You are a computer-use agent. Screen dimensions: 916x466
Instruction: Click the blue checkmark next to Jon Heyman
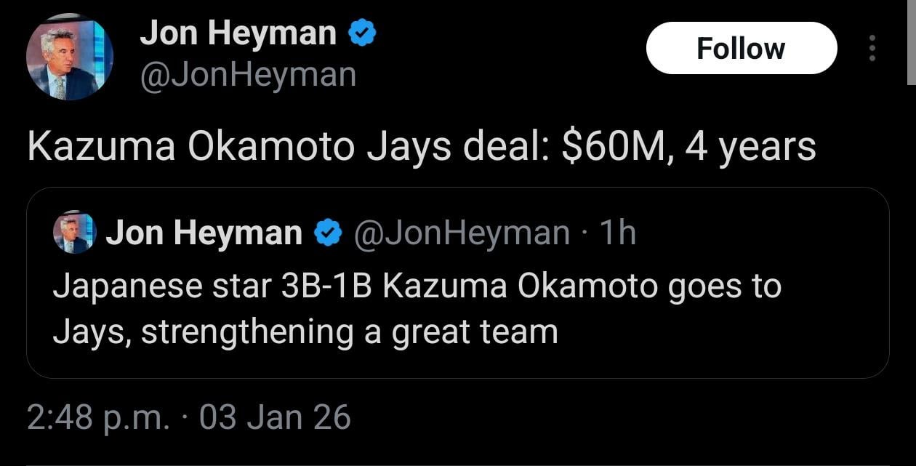click(x=361, y=31)
